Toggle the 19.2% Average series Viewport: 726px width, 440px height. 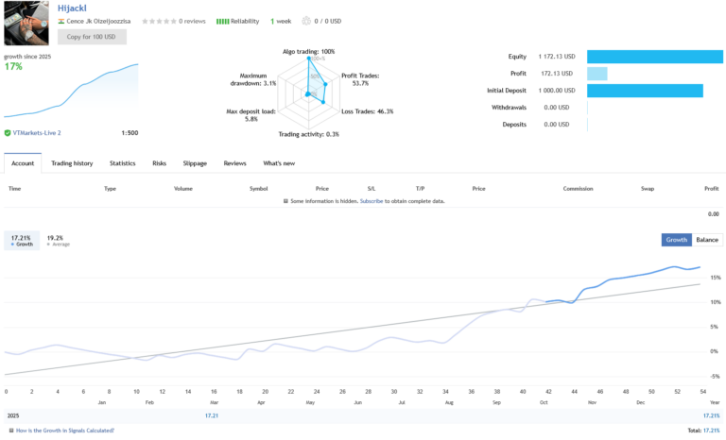point(58,241)
